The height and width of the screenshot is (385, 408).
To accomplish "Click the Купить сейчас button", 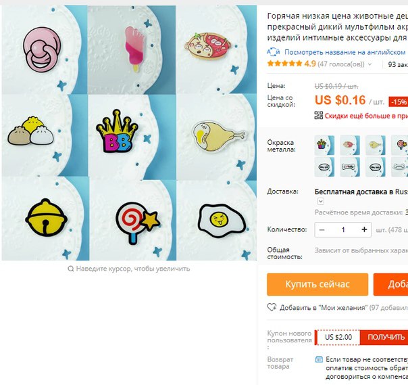I will point(317,284).
